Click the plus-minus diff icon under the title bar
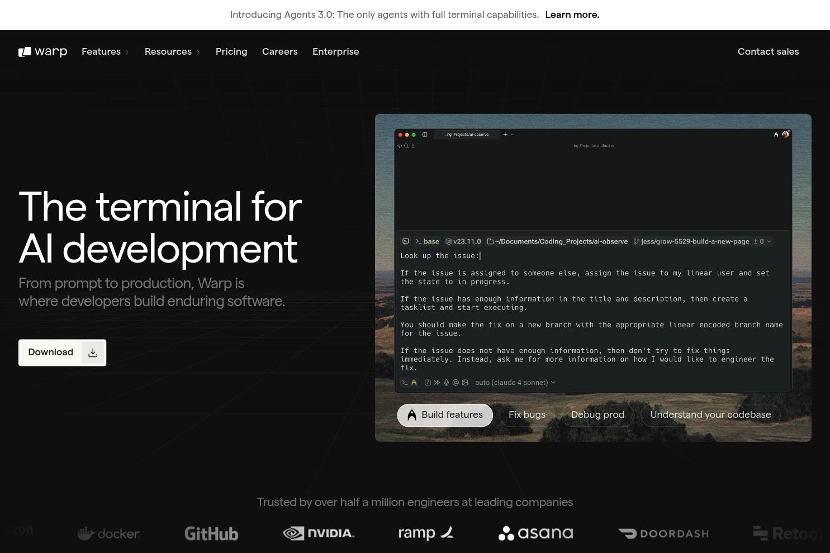 pyautogui.click(x=413, y=146)
